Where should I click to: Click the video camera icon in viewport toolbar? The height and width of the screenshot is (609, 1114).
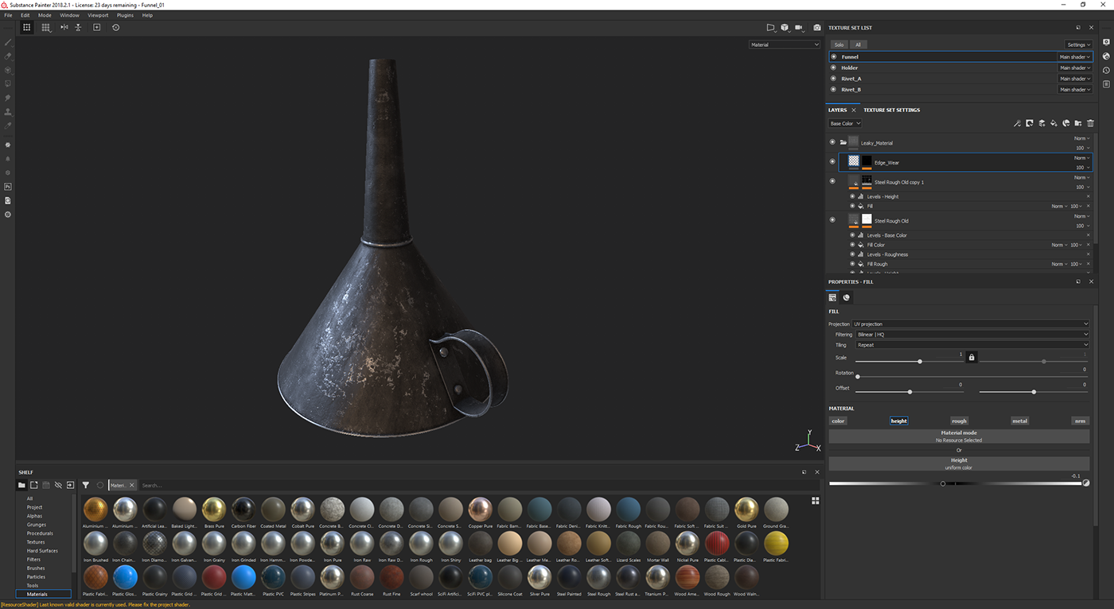pyautogui.click(x=800, y=27)
